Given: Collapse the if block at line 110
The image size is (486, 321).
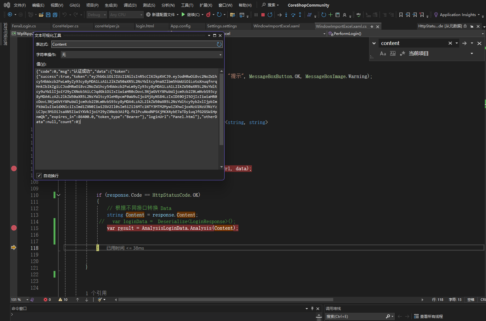Looking at the screenshot, I should 58,195.
